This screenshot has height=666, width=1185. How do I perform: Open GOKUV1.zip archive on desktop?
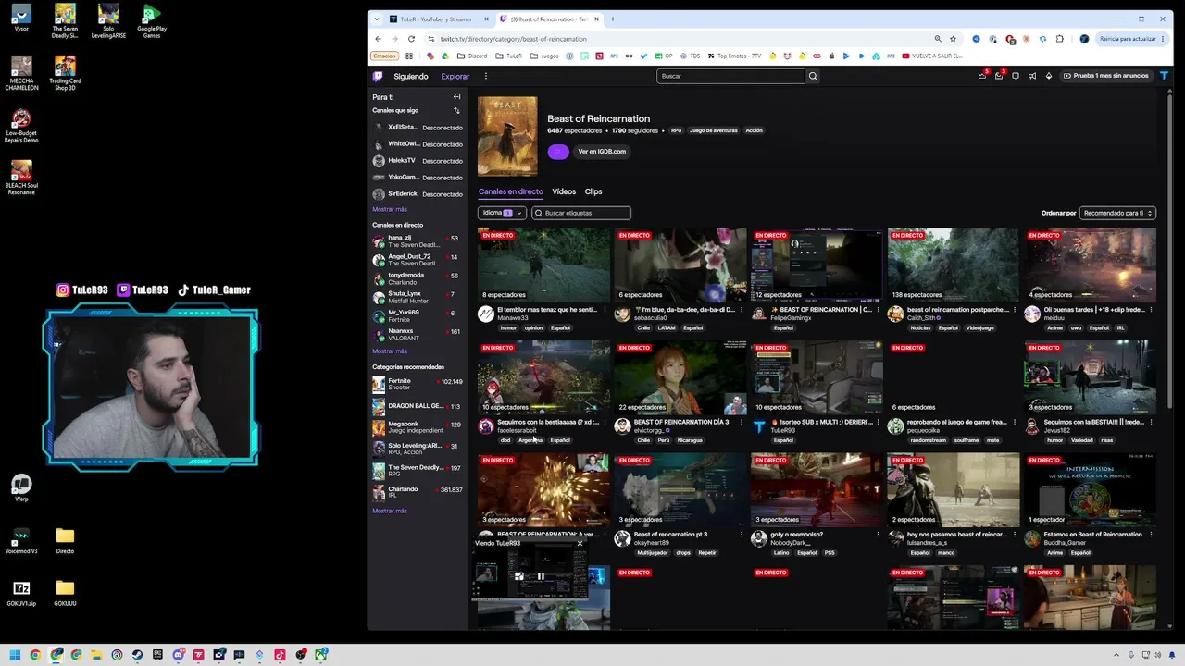click(x=21, y=592)
